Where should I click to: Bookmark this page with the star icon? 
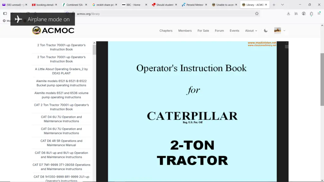[257, 14]
